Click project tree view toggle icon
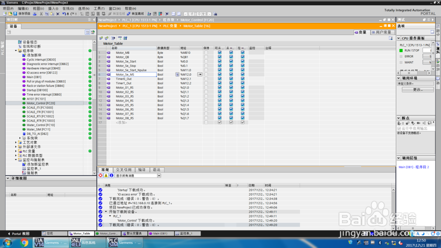Image resolution: width=441 pixels, height=248 pixels. pyautogui.click(x=87, y=32)
